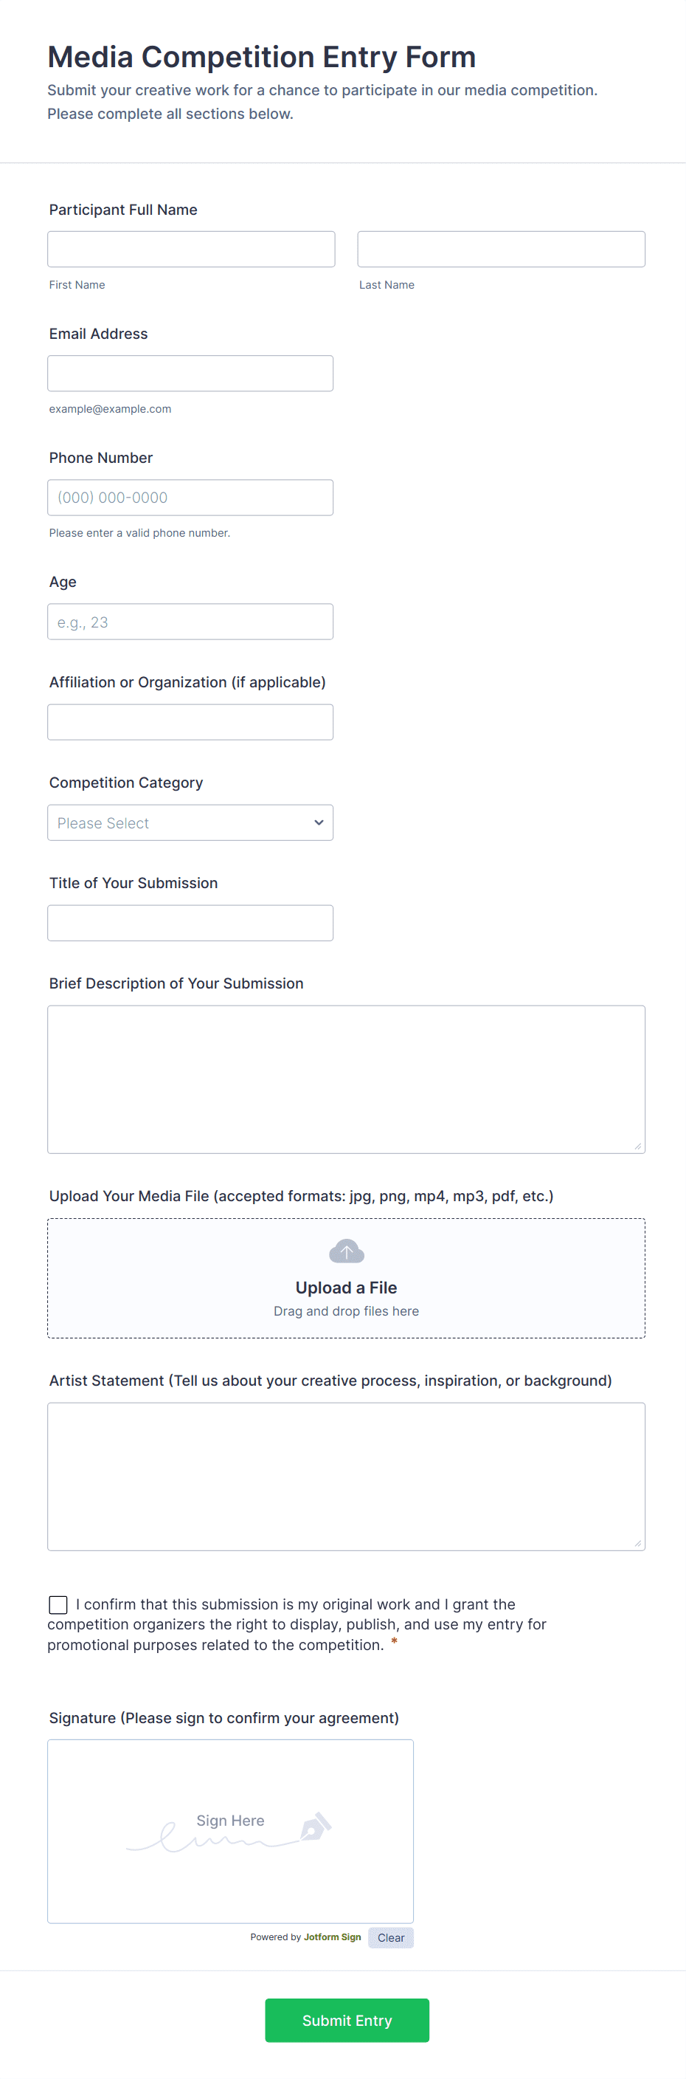
Task: Click into the Last Name field
Action: [501, 250]
